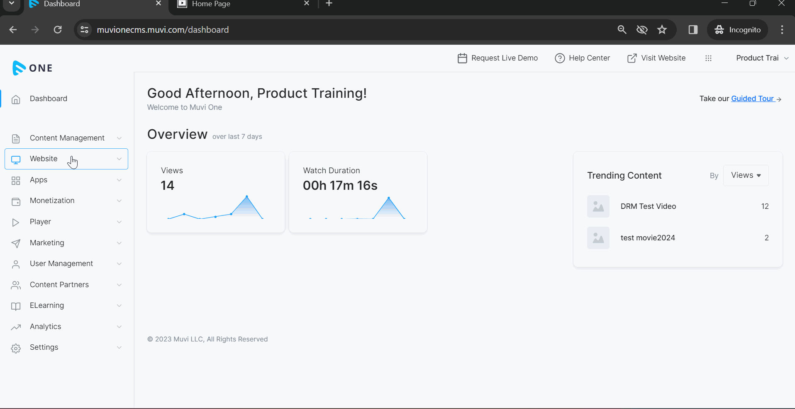This screenshot has width=795, height=409.
Task: Click the Analytics trend arrow icon
Action: 16,327
